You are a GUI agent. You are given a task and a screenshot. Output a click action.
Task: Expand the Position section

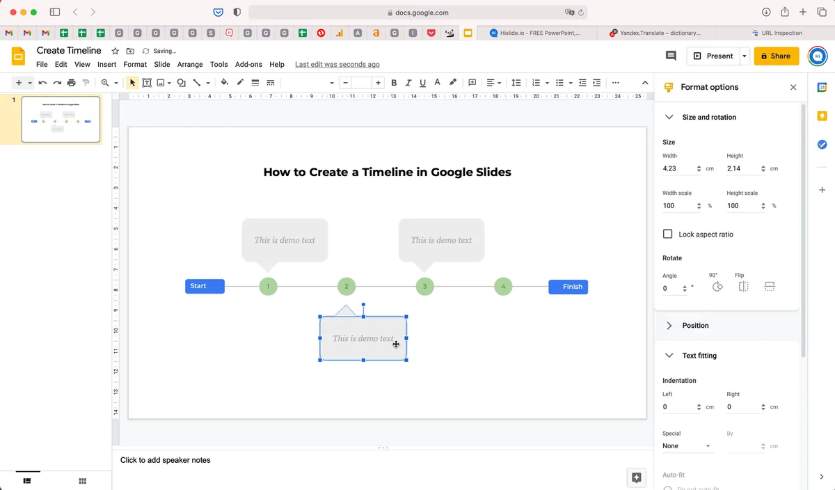click(669, 326)
